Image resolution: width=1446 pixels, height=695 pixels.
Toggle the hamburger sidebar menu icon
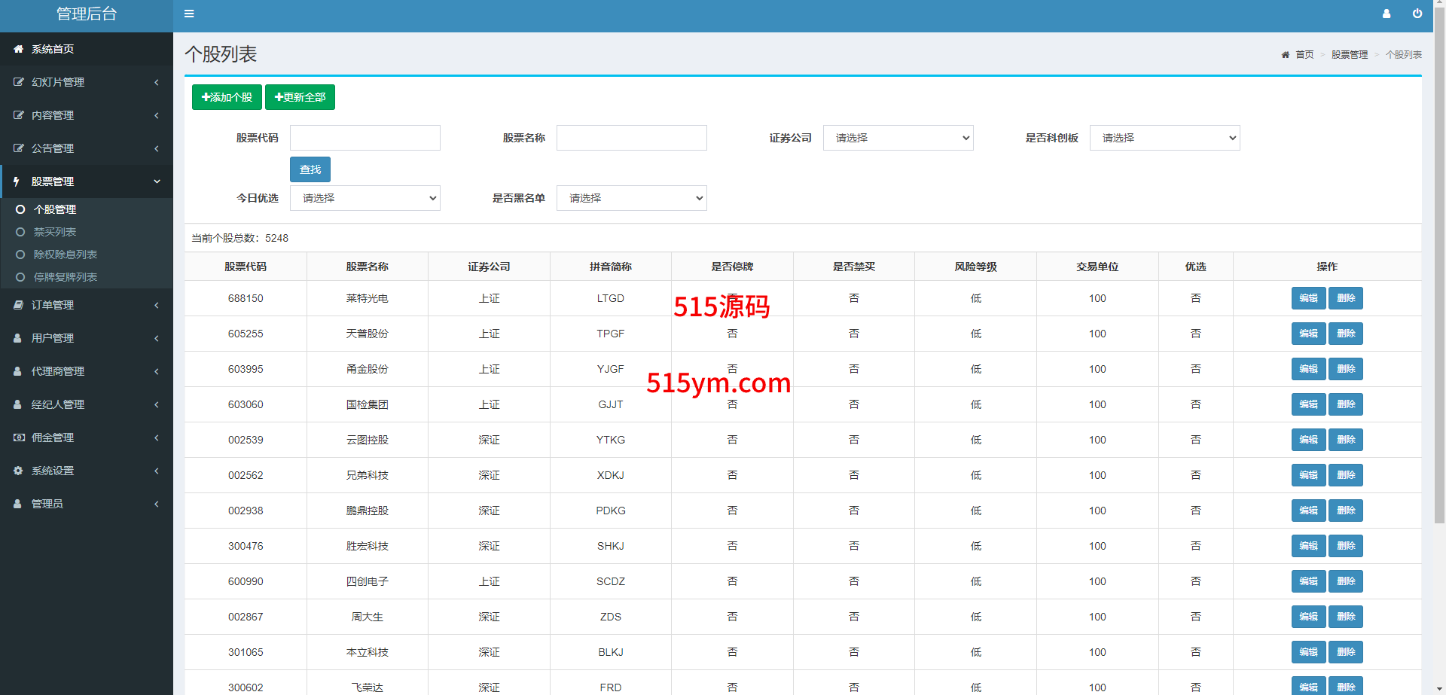coord(189,14)
